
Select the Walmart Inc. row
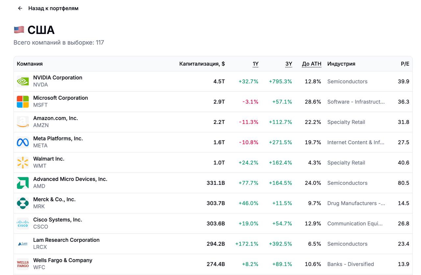pyautogui.click(x=132, y=162)
